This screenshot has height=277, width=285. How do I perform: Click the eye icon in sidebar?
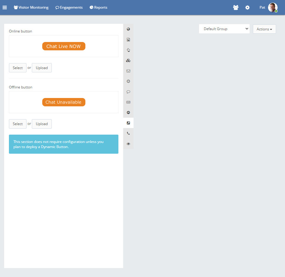[128, 144]
